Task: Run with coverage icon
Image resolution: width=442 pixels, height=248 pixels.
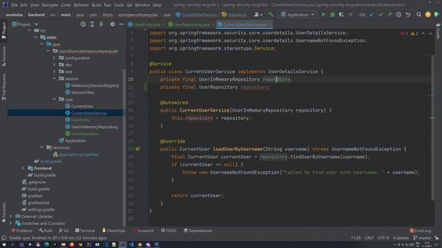Action: (341, 14)
